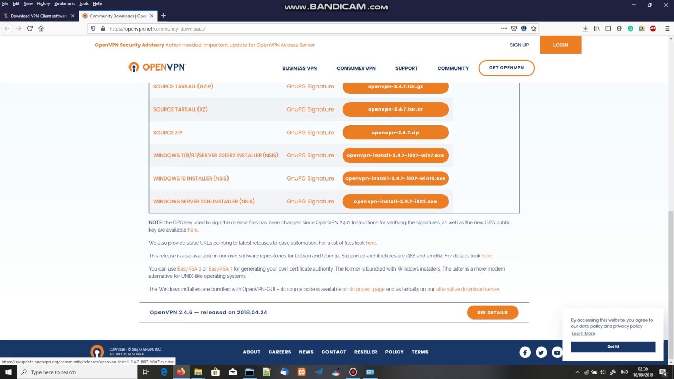Switch to Download VPN Client software tab
This screenshot has width=674, height=379.
click(38, 16)
